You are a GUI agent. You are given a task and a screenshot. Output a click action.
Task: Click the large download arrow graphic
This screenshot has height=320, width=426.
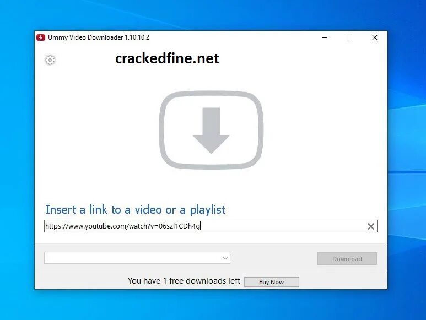[x=211, y=131]
